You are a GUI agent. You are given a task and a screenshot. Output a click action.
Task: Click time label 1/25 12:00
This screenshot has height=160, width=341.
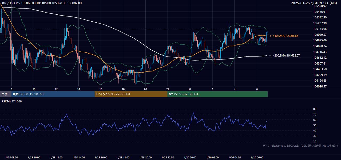click(56, 158)
